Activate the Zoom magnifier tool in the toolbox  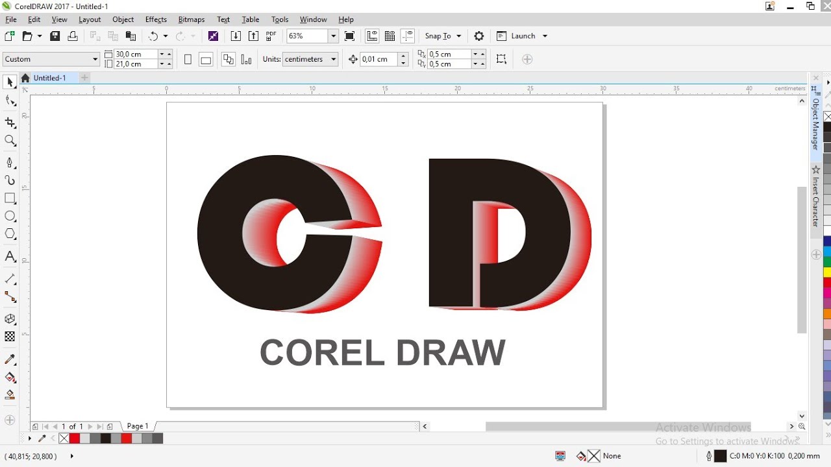10,141
